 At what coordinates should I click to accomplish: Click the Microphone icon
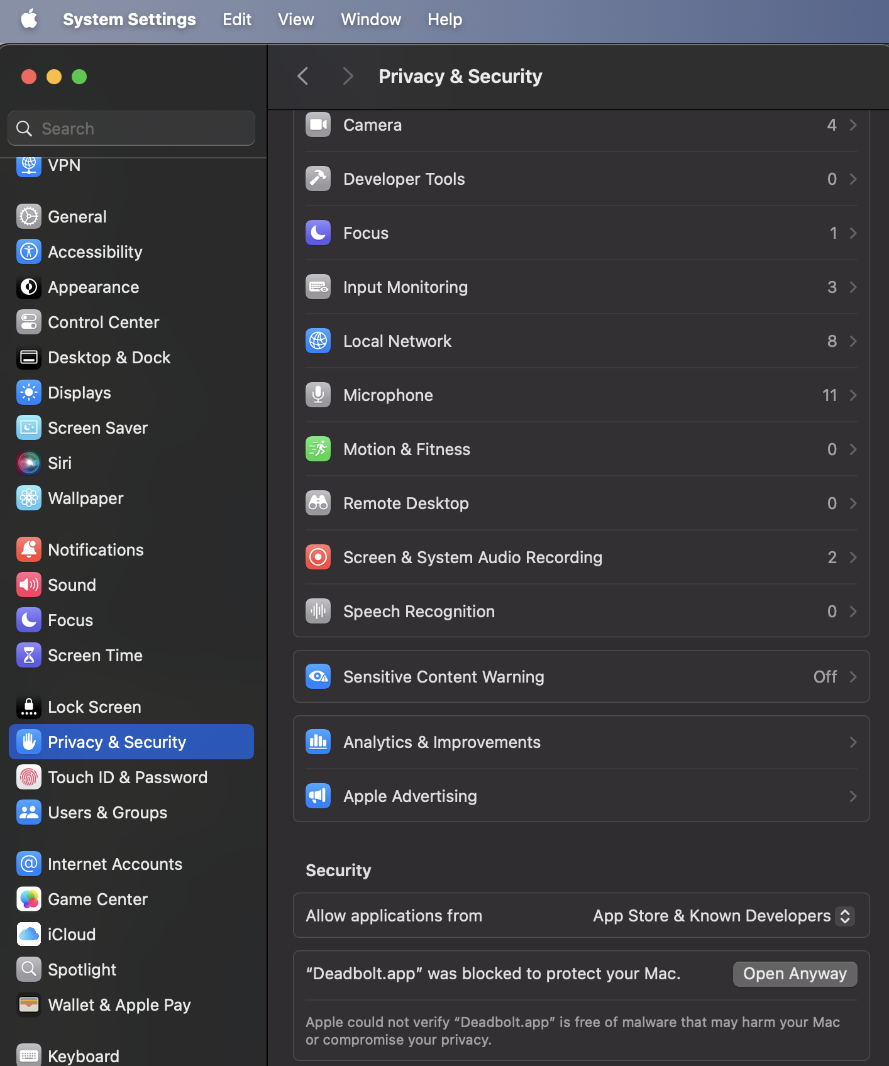318,395
